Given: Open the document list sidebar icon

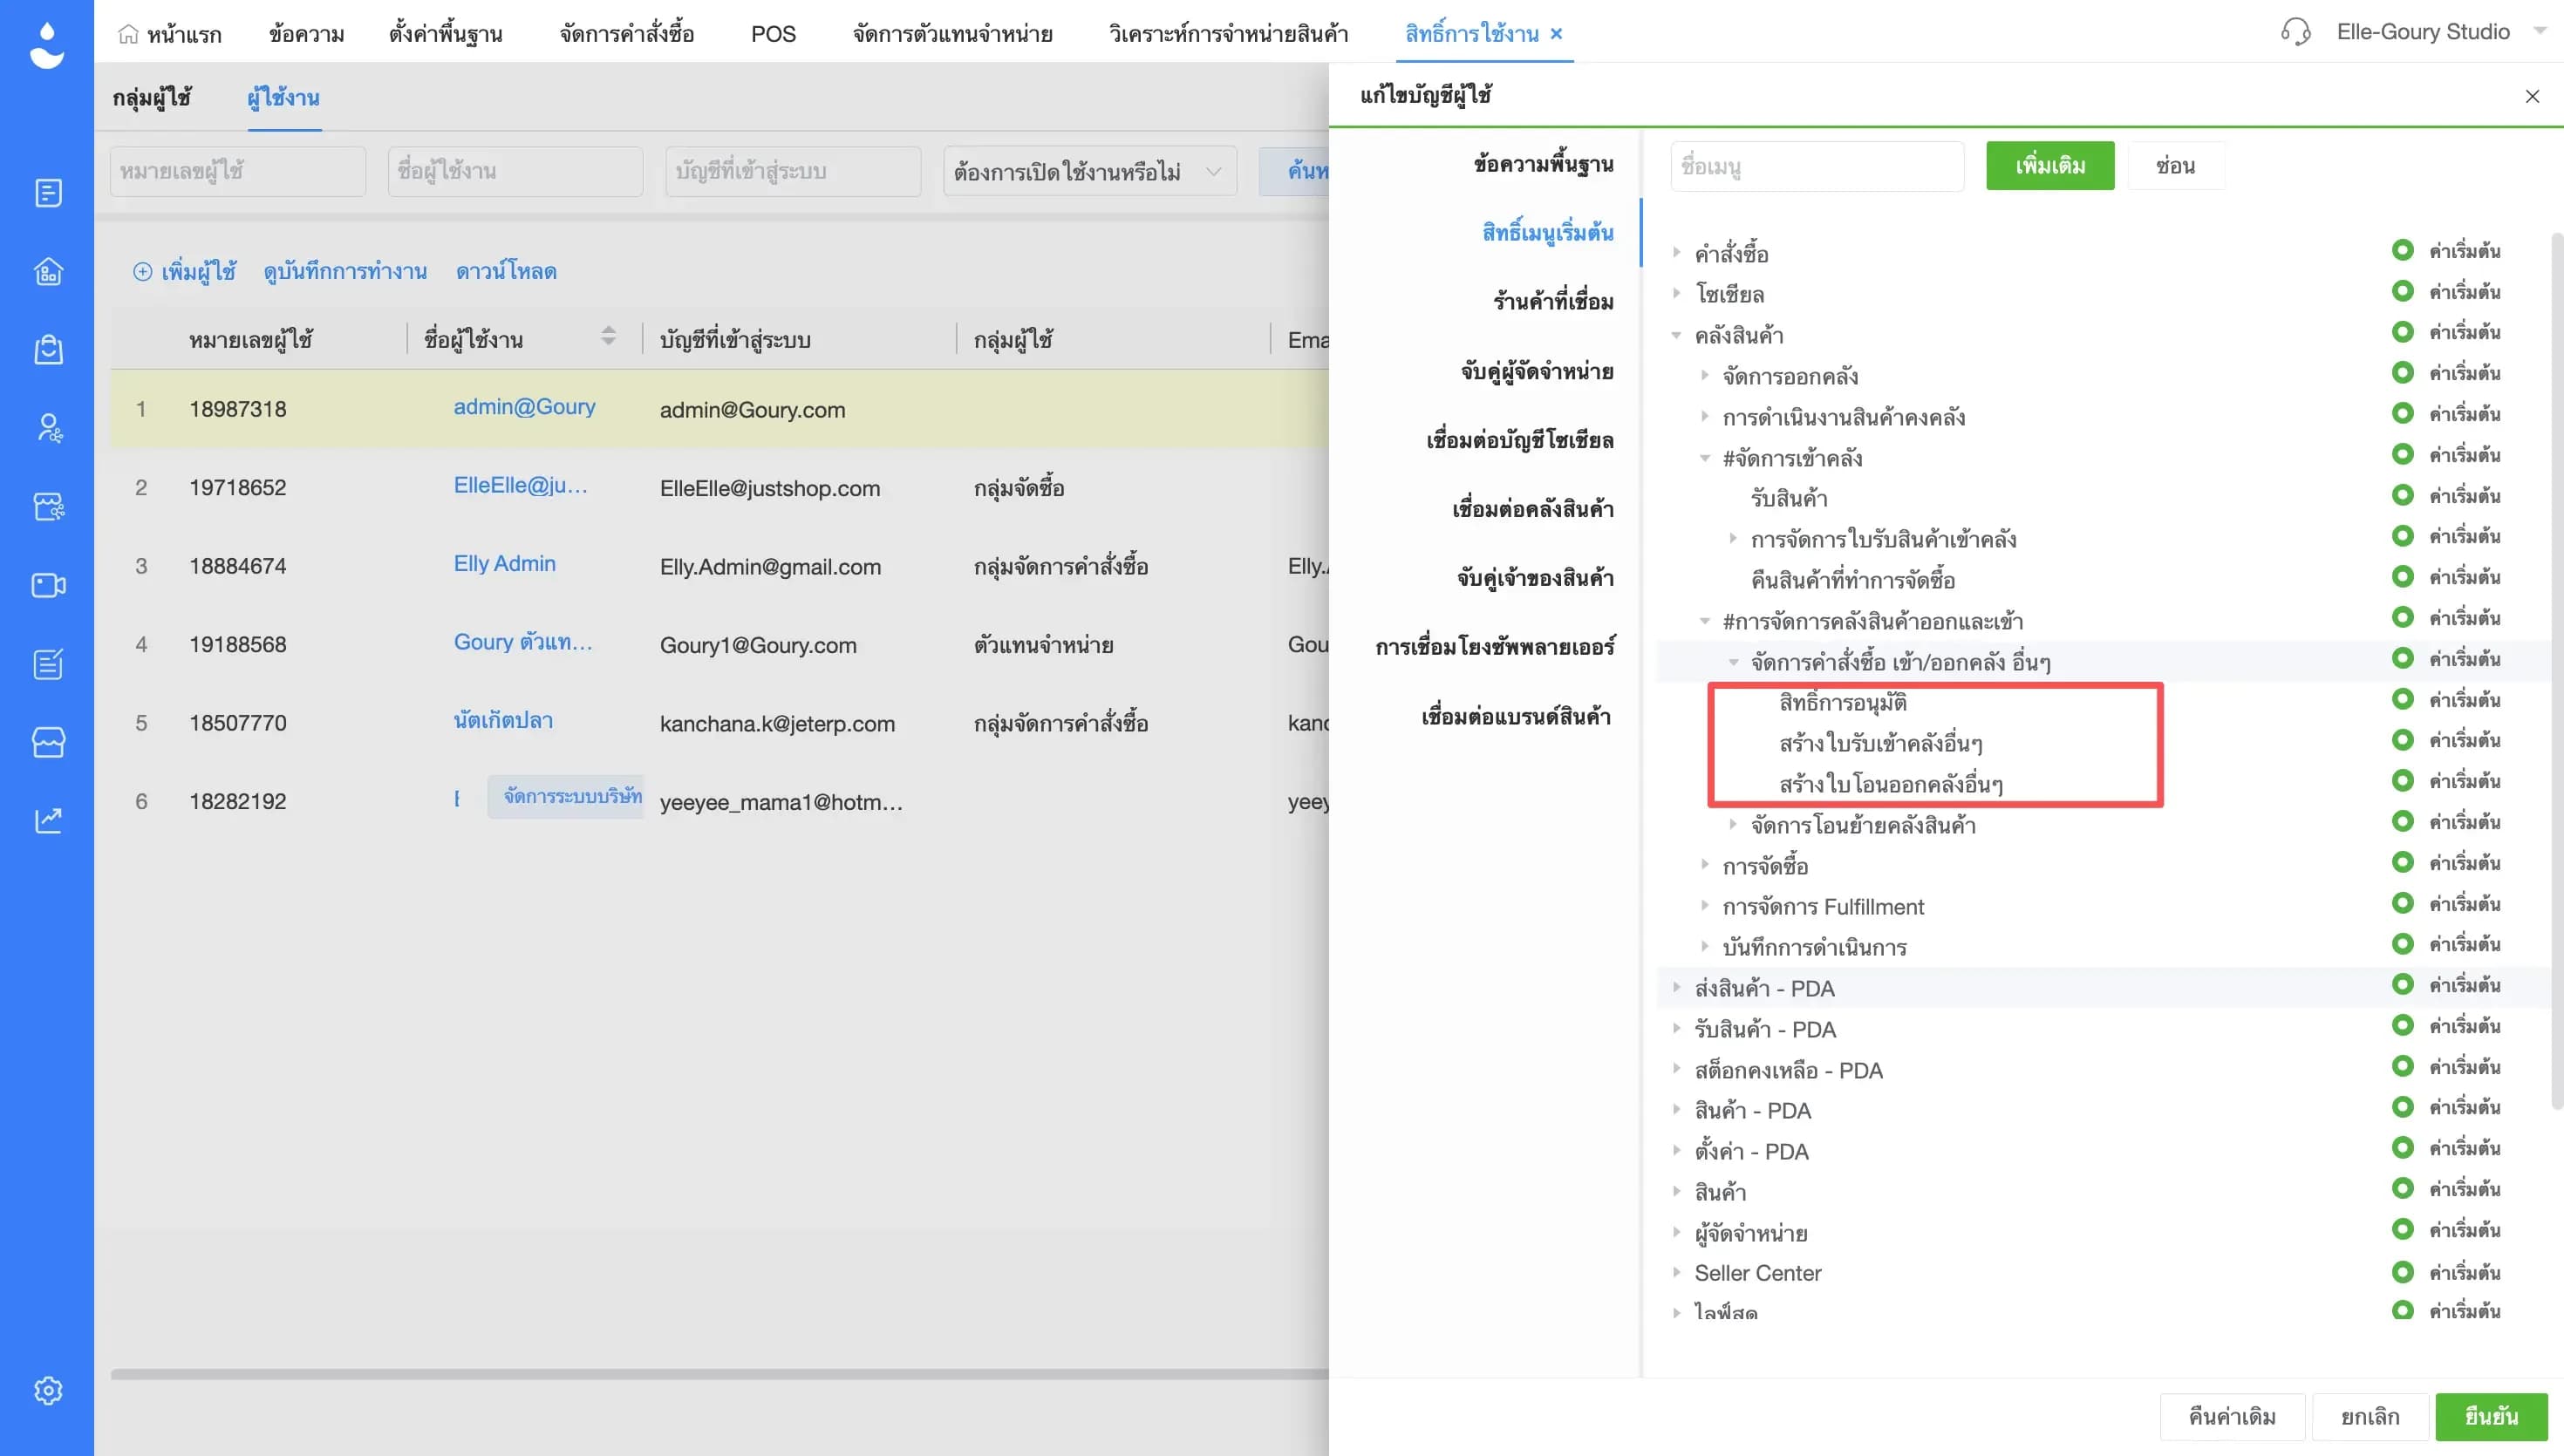Looking at the screenshot, I should (x=48, y=193).
